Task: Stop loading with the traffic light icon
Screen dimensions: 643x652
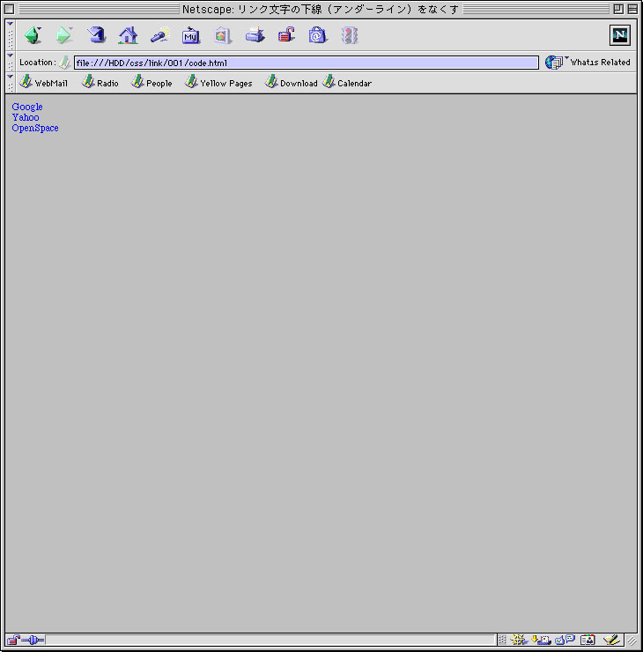Action: coord(350,36)
